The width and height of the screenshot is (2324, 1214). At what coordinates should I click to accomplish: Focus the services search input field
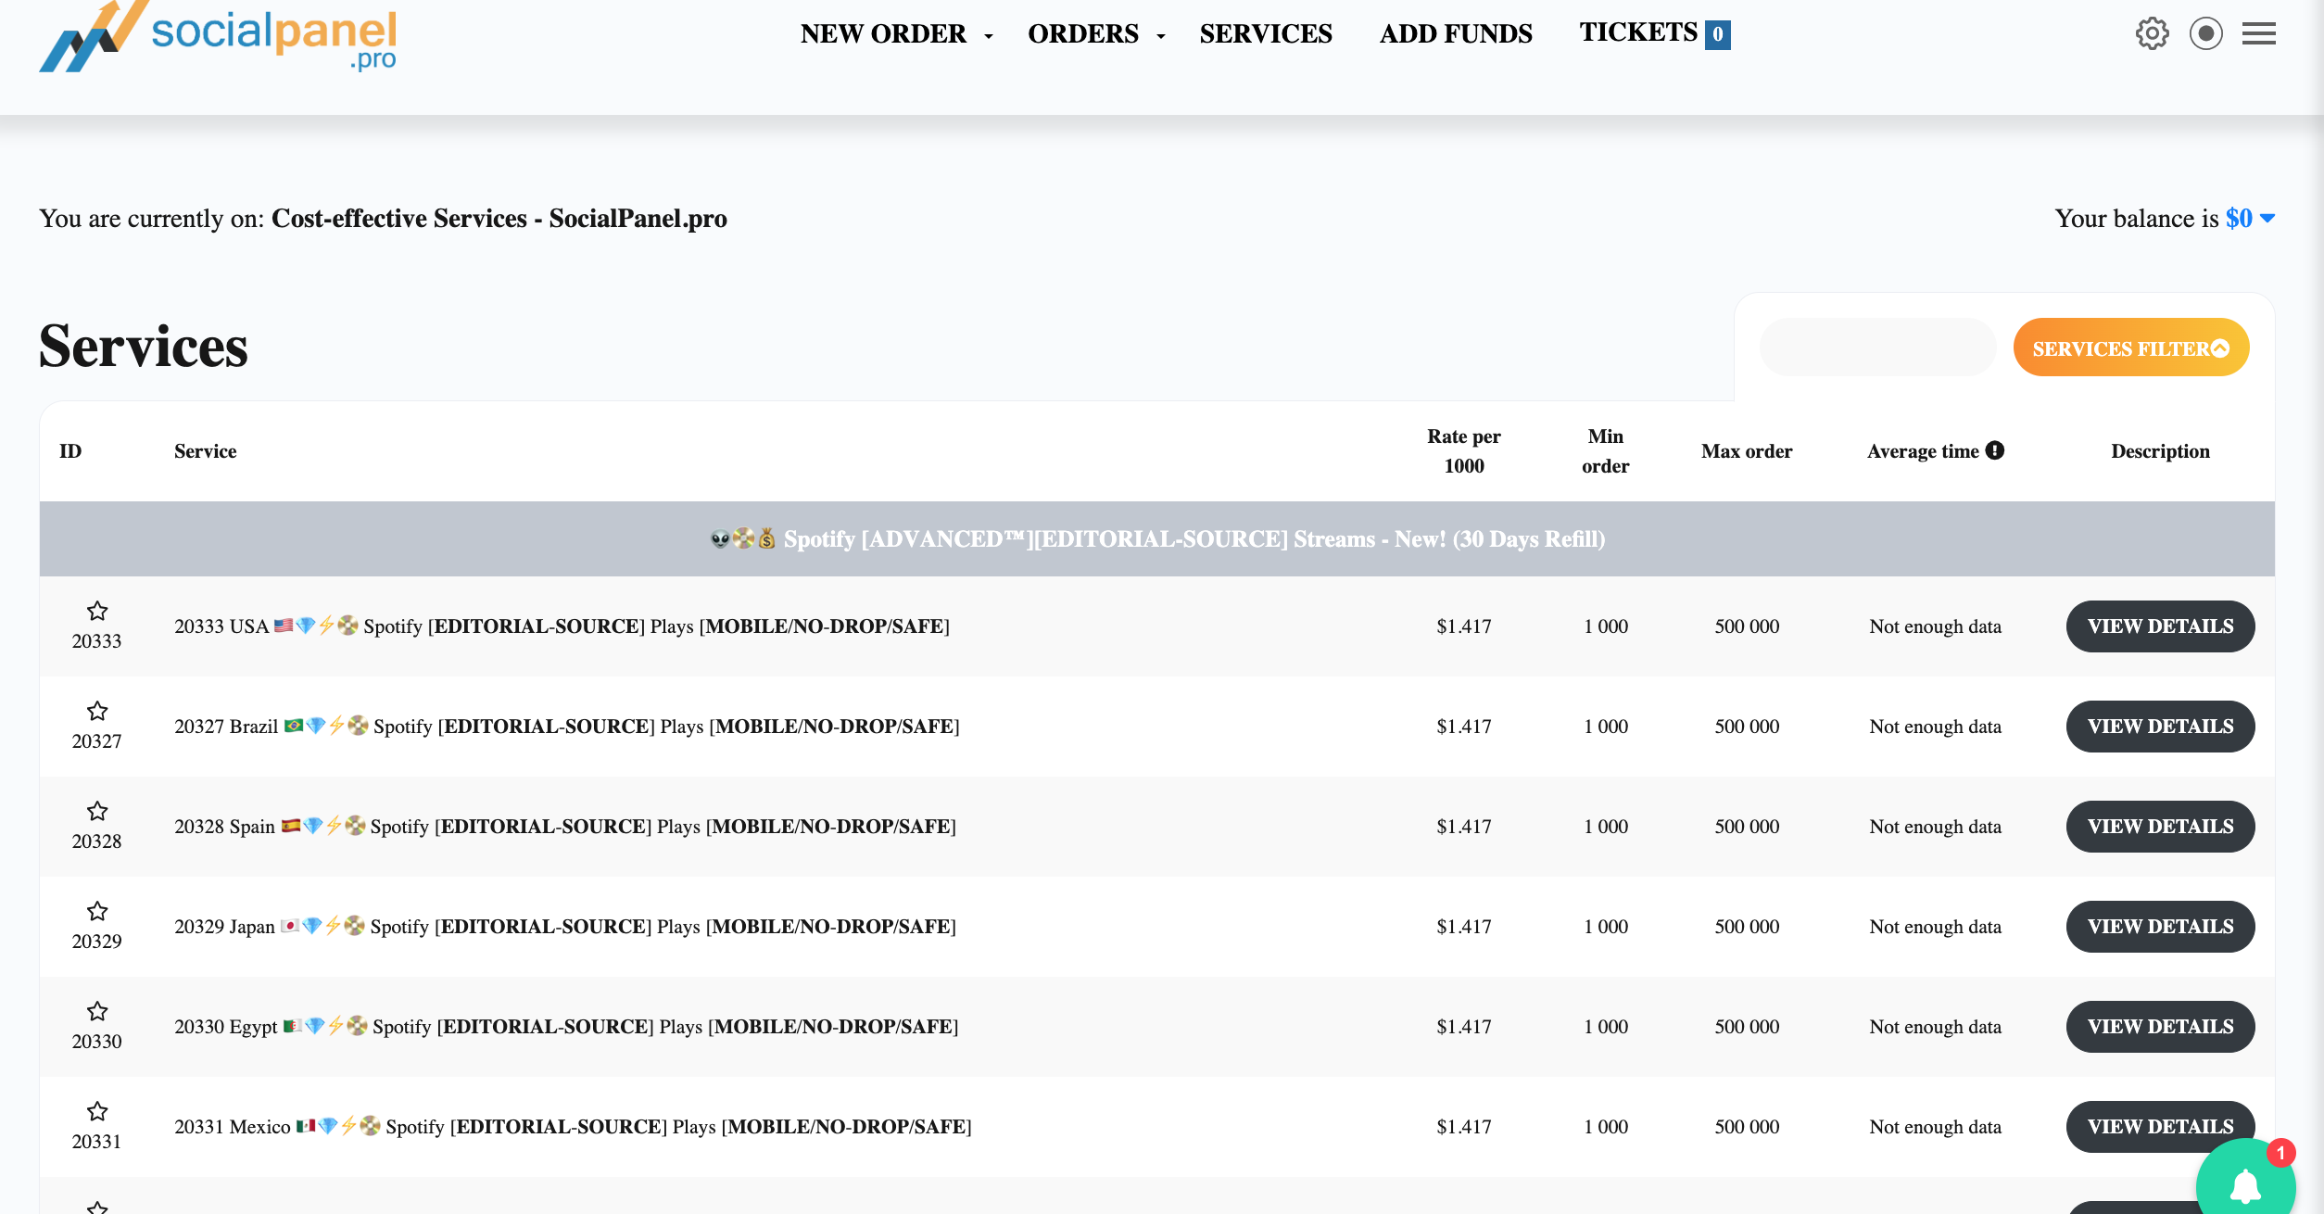(x=1877, y=348)
